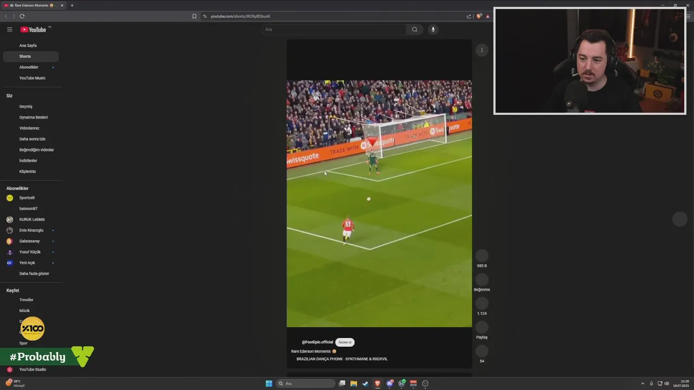
Task: Open Beğendiğim videolar
Action: click(x=37, y=150)
